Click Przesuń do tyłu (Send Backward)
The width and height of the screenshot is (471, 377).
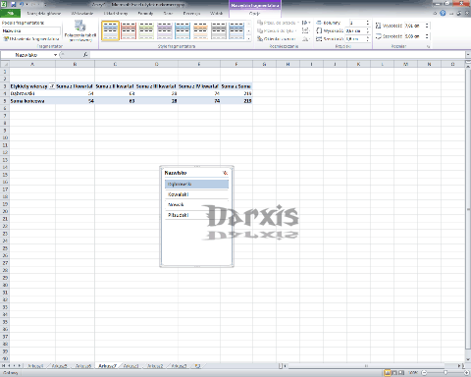(x=277, y=30)
